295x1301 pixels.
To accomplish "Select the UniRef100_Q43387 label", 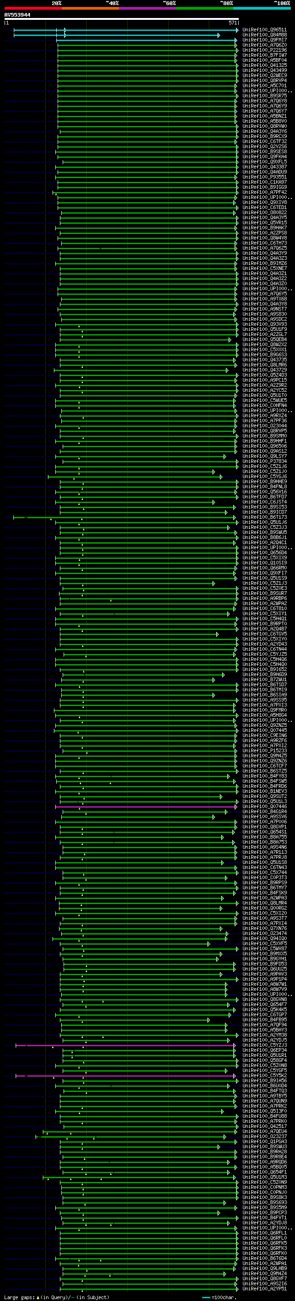I will pos(264,167).
